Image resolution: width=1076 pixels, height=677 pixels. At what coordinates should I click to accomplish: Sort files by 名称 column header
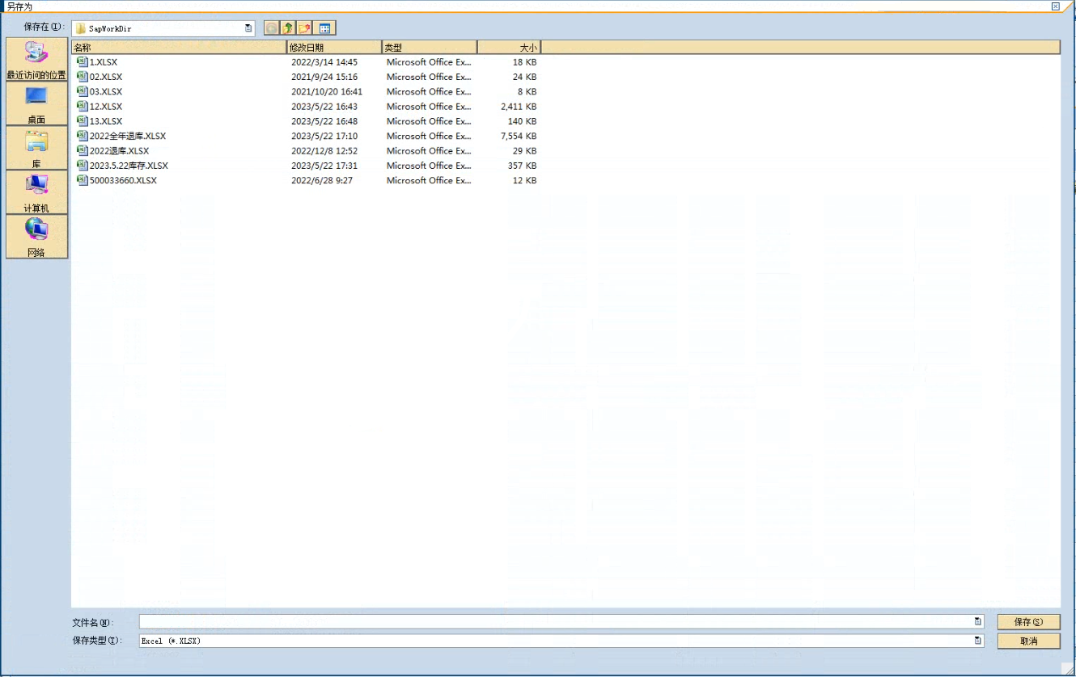tap(178, 48)
